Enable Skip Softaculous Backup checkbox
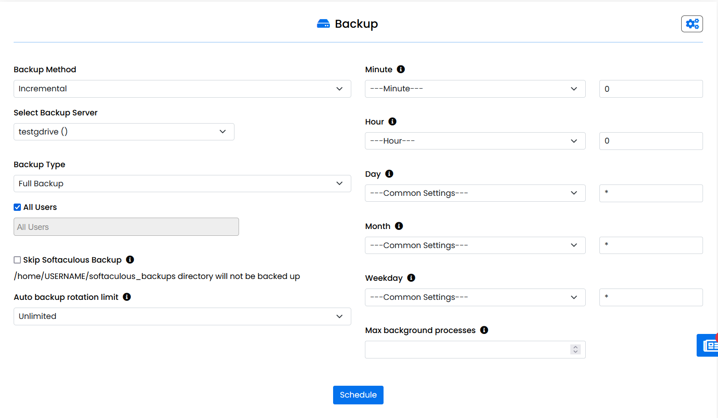Image resolution: width=718 pixels, height=418 pixels. coord(17,260)
